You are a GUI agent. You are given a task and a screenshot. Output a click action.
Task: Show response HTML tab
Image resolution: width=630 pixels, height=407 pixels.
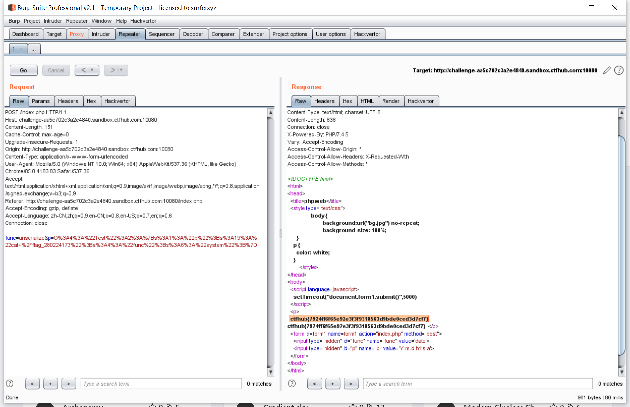click(x=367, y=101)
